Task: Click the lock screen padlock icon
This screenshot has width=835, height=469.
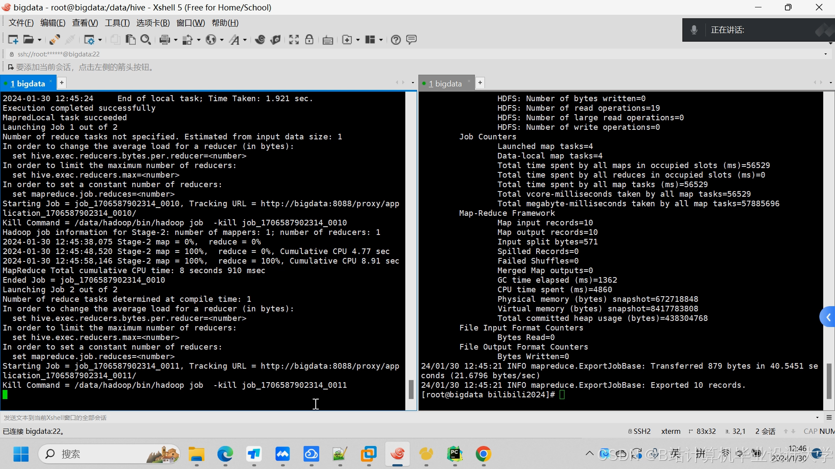Action: tap(309, 40)
